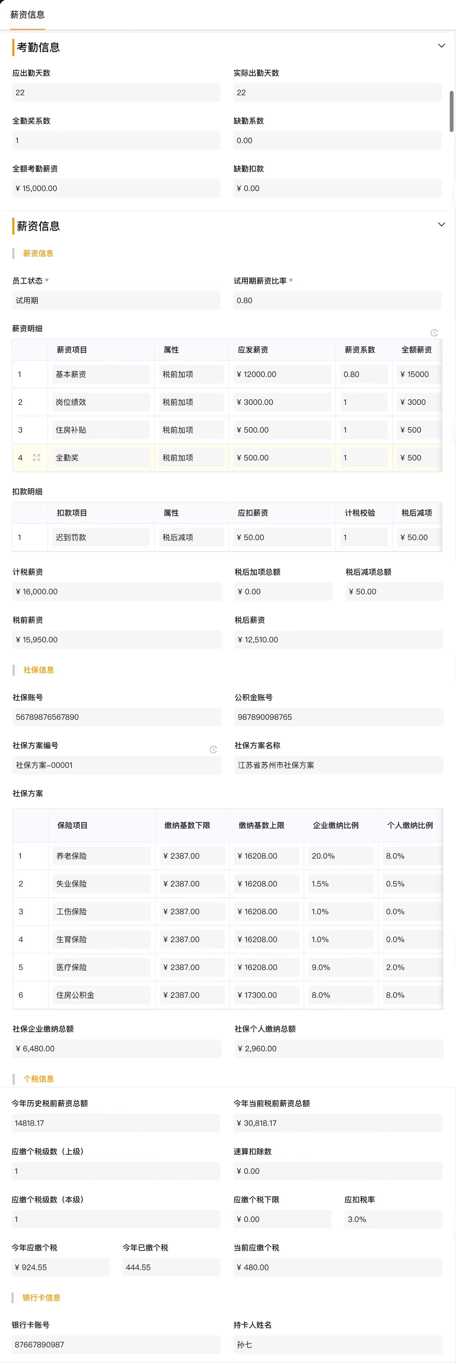Open the 员工状态 field showing 试用期

116,300
